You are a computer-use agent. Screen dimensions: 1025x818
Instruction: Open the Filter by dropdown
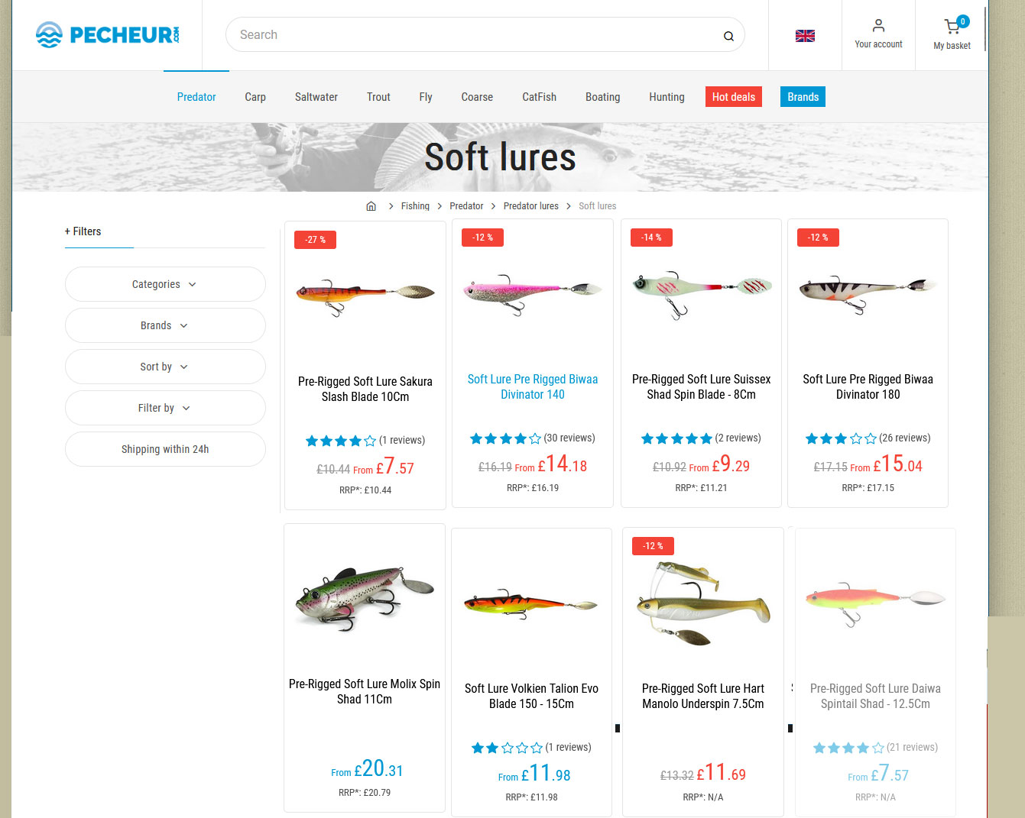pyautogui.click(x=165, y=408)
